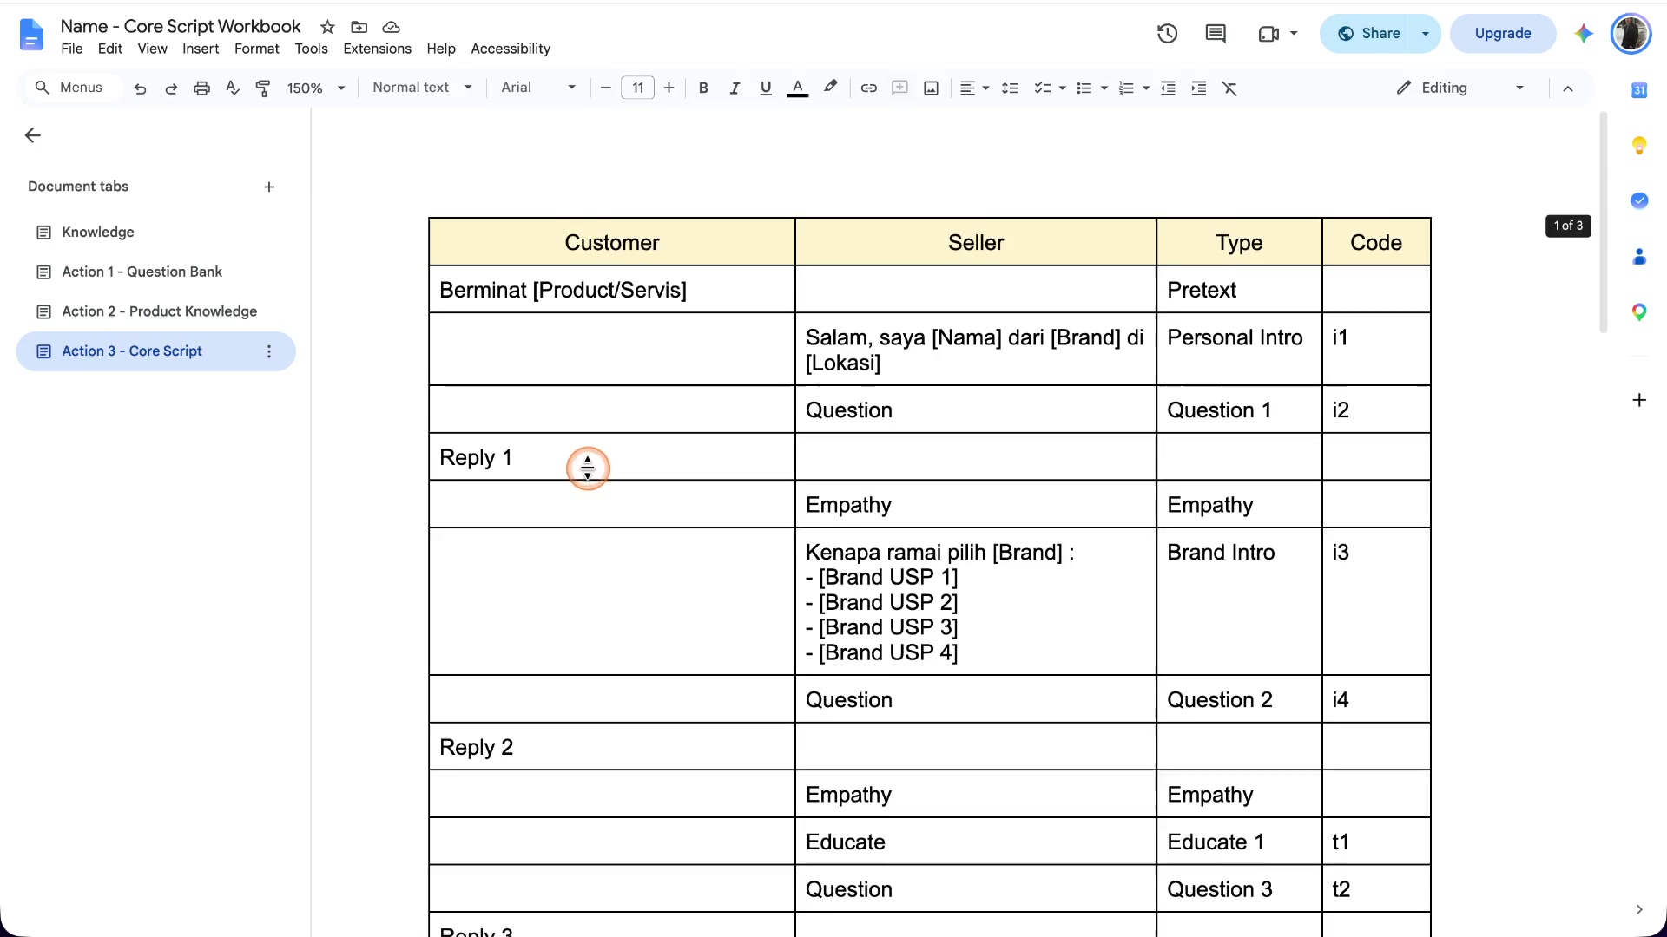The image size is (1667, 937).
Task: Click the Clear formatting icon
Action: [1229, 88]
